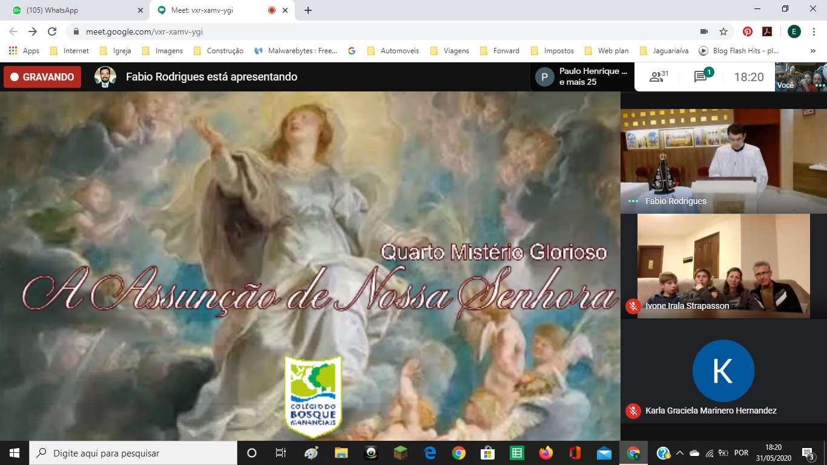
Task: Click Karla's blue 'K' avatar
Action: coord(723,371)
